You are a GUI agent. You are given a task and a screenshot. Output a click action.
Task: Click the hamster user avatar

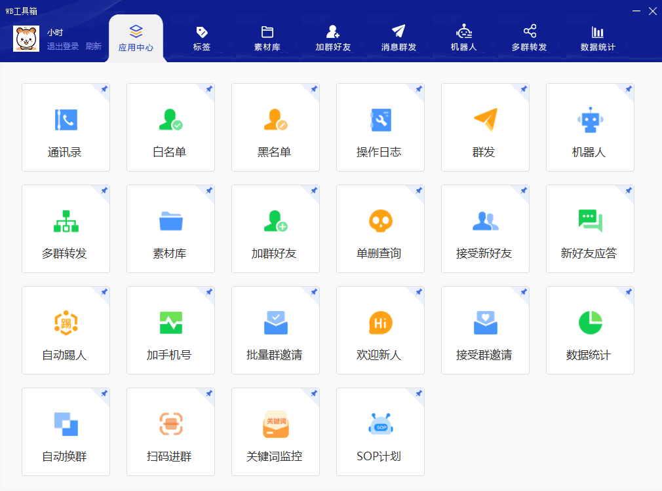point(27,39)
